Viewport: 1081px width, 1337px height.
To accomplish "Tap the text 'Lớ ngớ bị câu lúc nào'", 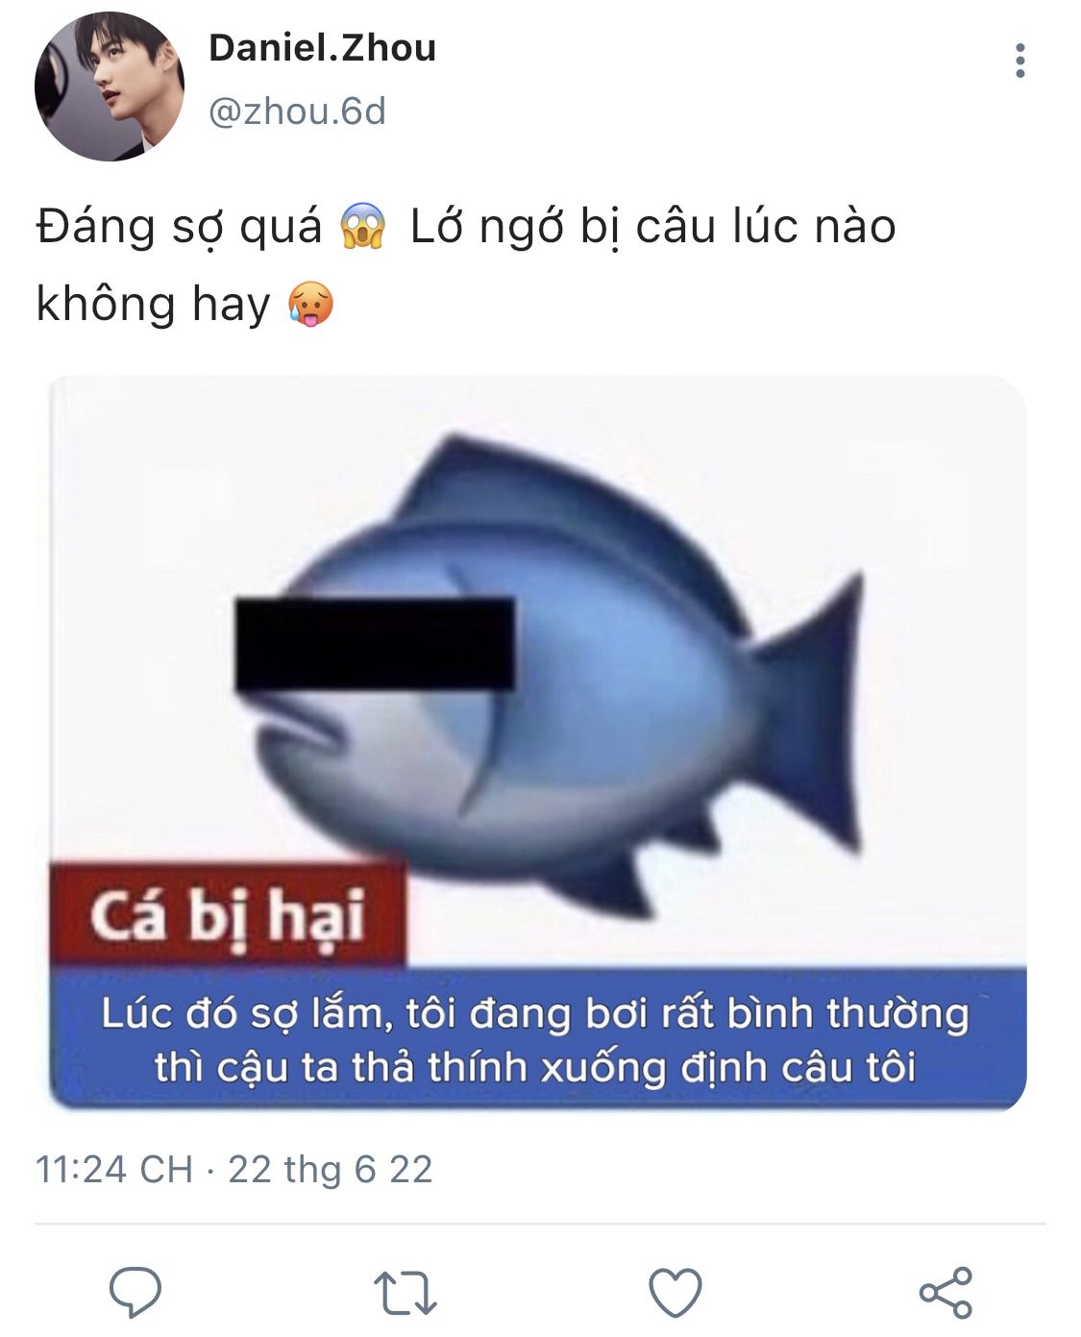I will click(x=653, y=227).
